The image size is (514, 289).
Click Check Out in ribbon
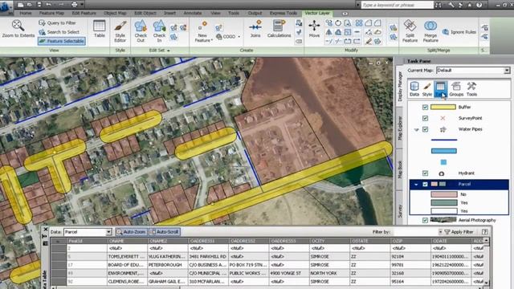pos(141,31)
